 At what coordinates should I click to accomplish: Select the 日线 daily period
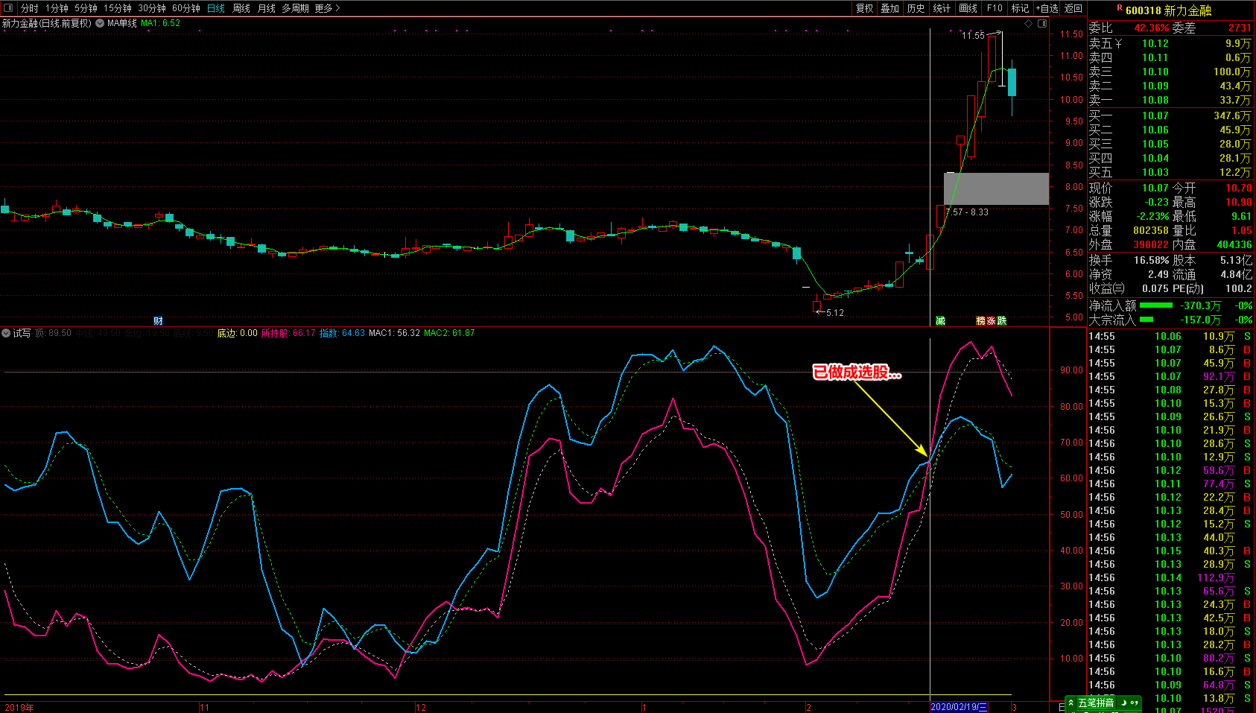(x=216, y=8)
